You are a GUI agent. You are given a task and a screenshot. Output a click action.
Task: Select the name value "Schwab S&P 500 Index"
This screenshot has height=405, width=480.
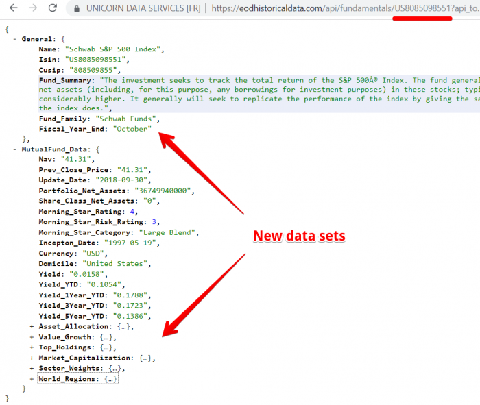click(x=113, y=49)
